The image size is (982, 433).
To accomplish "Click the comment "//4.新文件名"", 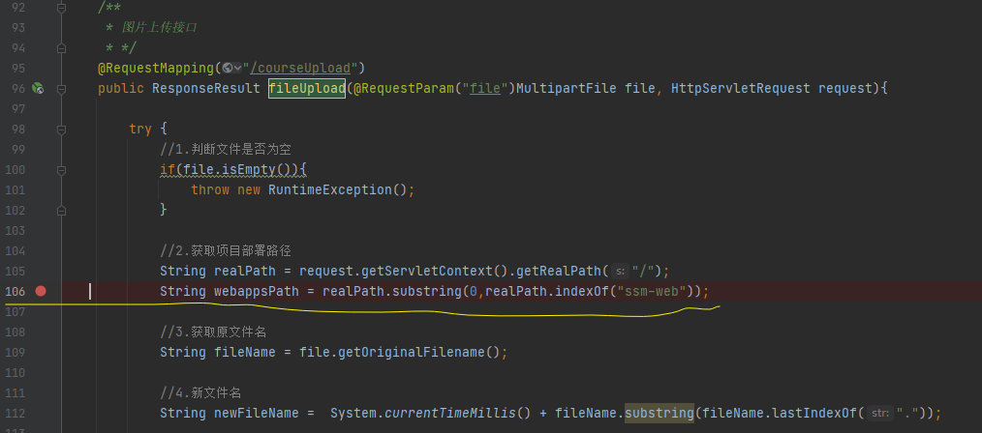I will click(x=200, y=393).
